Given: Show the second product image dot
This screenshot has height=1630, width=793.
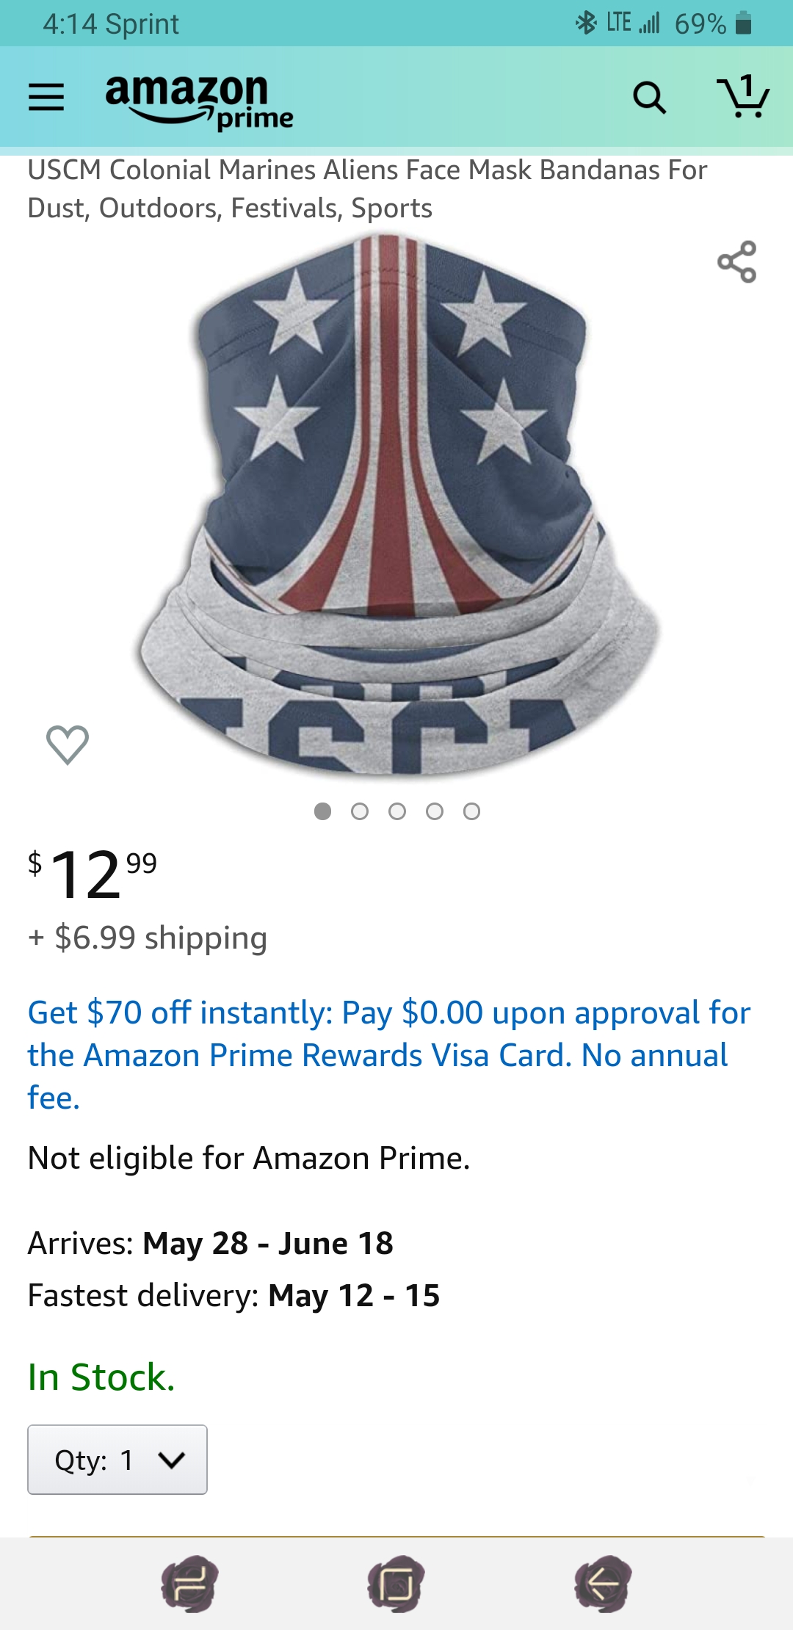Looking at the screenshot, I should (360, 811).
